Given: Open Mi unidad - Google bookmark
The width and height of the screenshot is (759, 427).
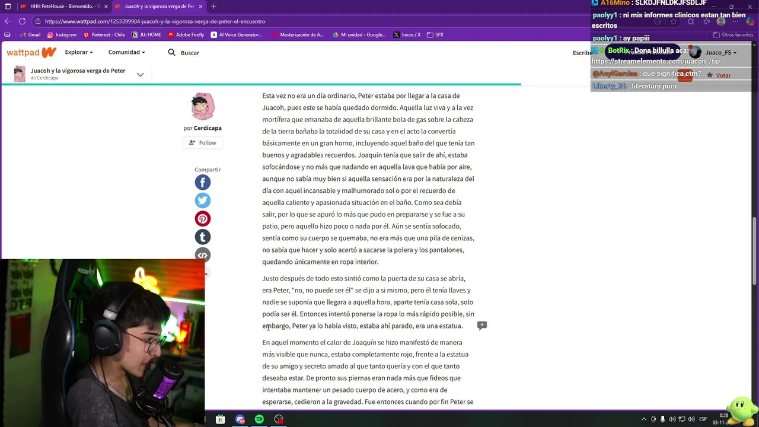Looking at the screenshot, I should point(359,34).
